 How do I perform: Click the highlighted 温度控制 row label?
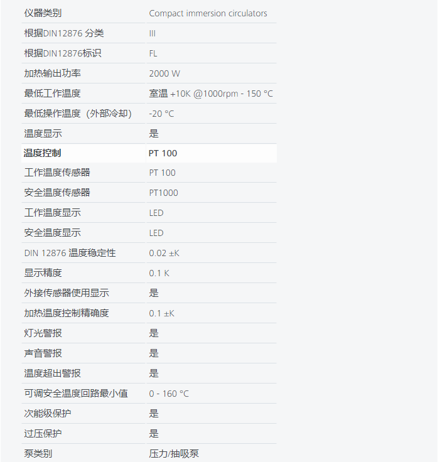[43, 153]
